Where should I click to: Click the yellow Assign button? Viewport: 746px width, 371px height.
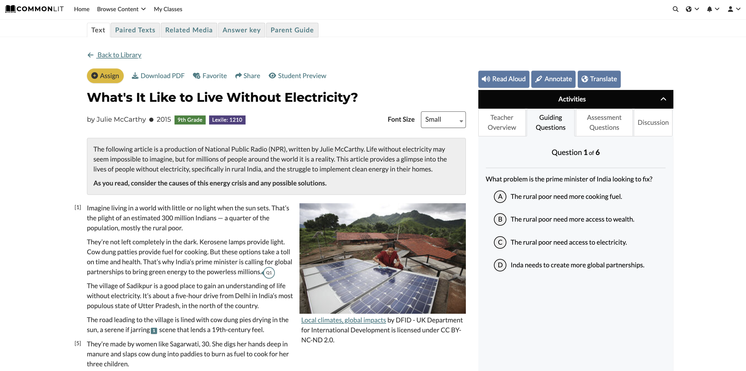click(105, 76)
